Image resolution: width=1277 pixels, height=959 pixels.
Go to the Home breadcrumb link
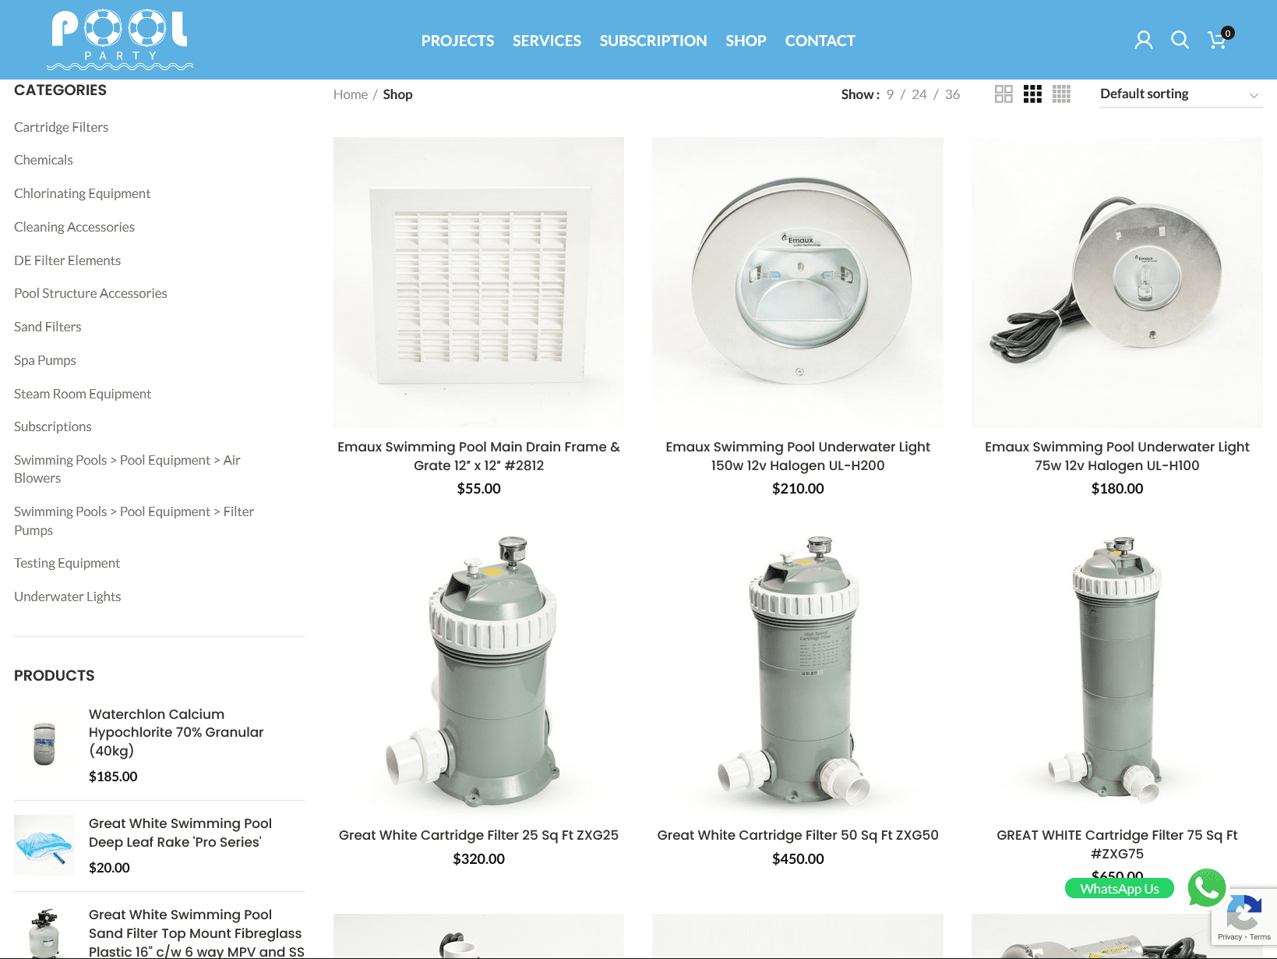tap(351, 94)
